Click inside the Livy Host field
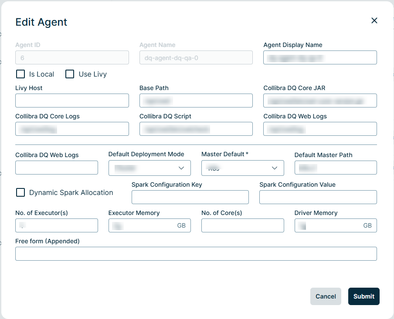394x319 pixels. pos(72,101)
